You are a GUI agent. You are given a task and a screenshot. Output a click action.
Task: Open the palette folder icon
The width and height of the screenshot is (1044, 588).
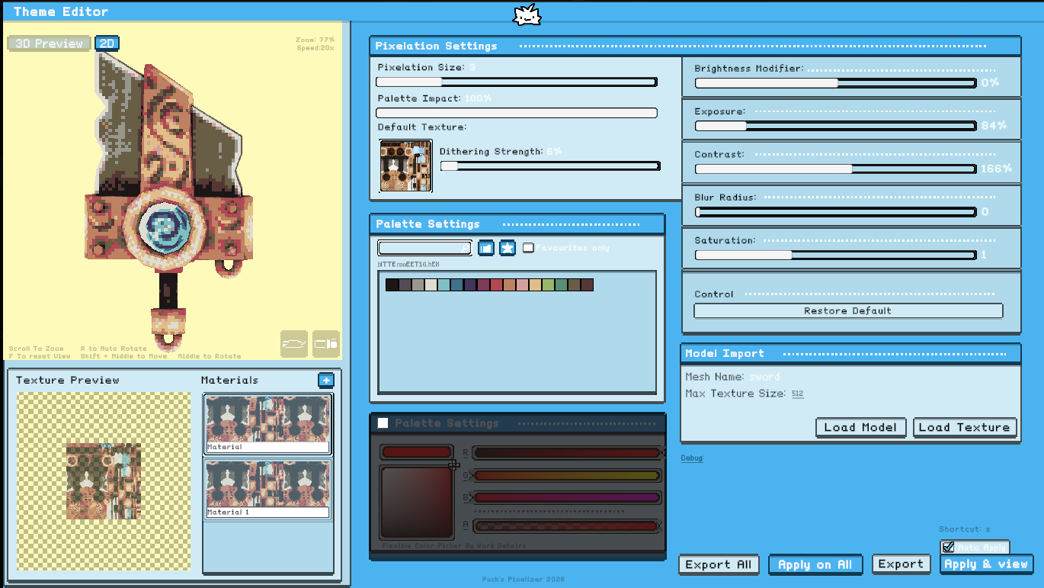(485, 248)
